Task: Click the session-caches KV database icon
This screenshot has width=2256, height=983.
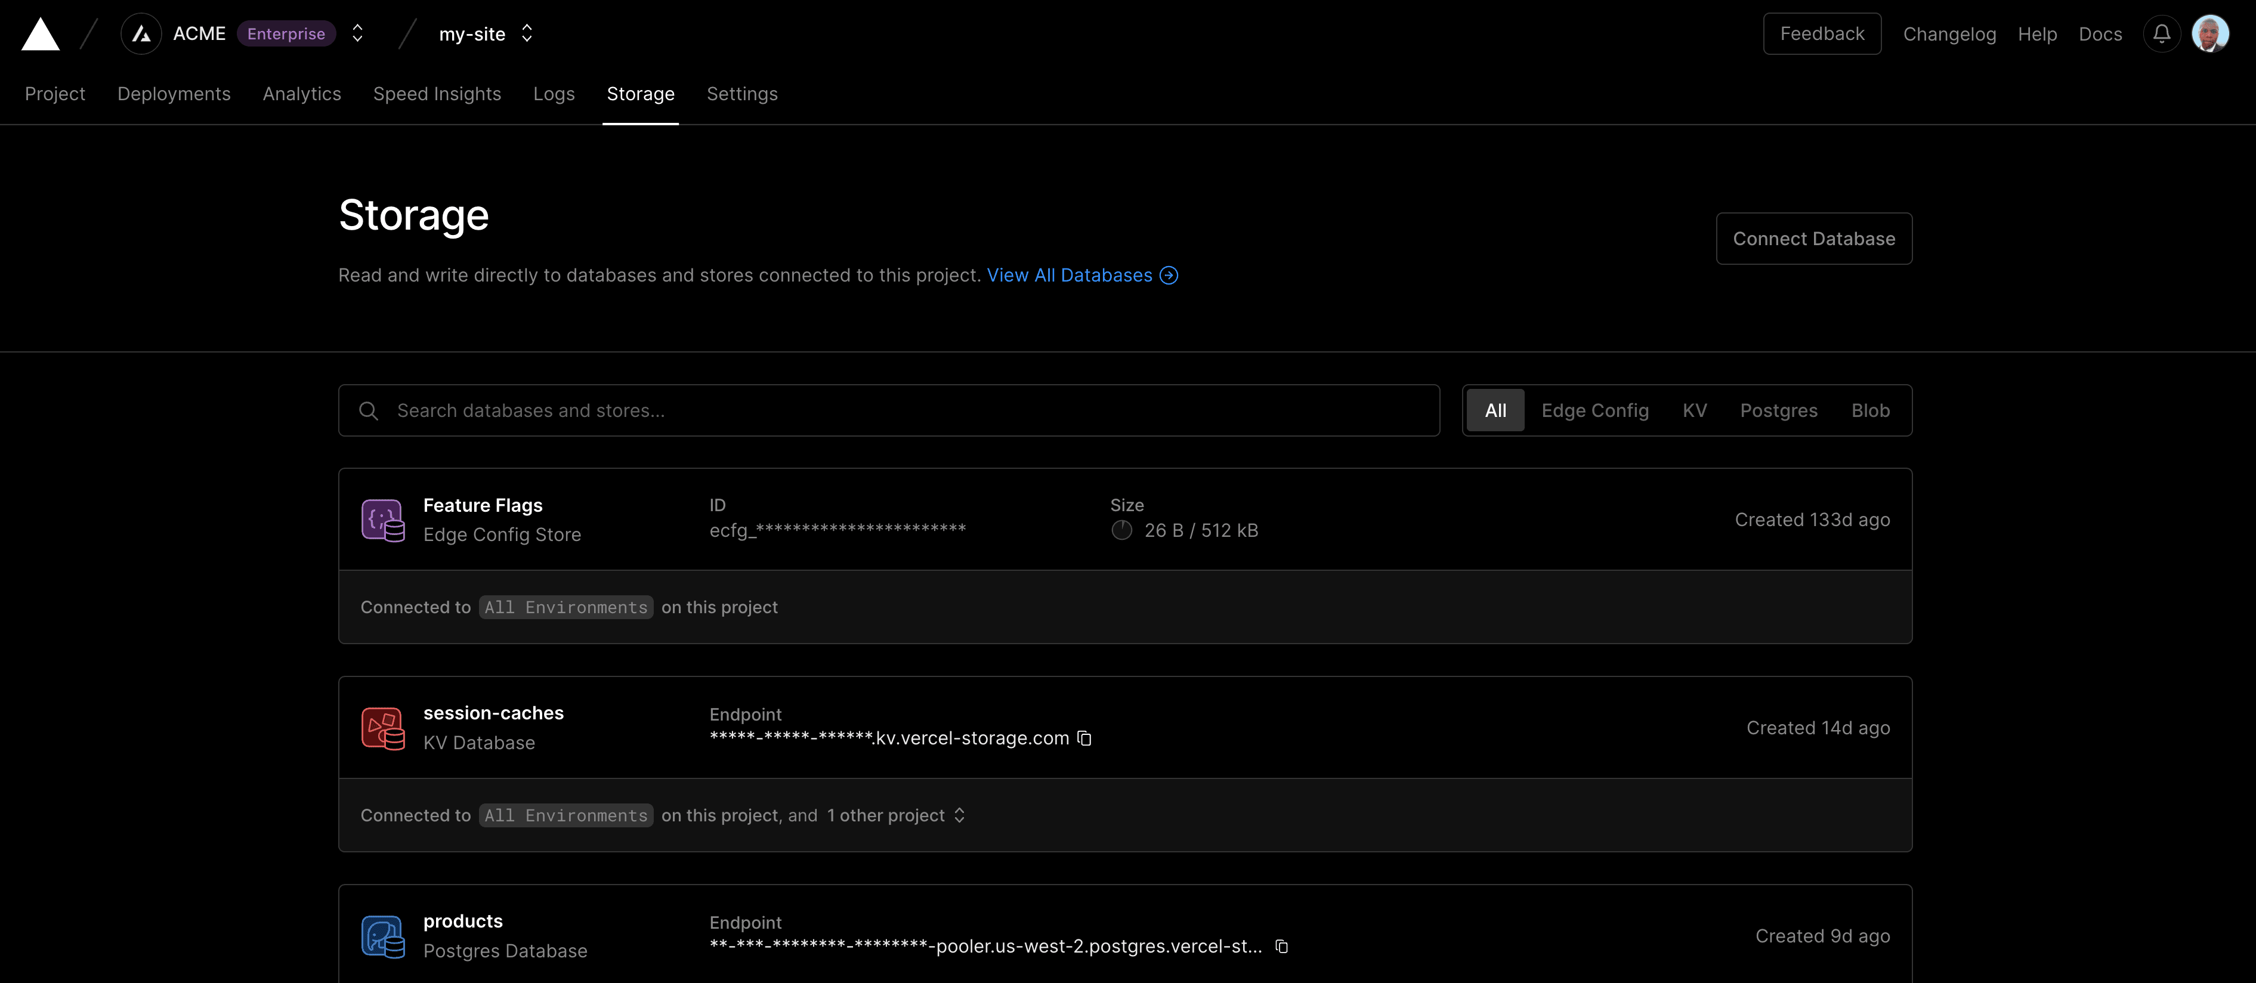Action: point(383,728)
